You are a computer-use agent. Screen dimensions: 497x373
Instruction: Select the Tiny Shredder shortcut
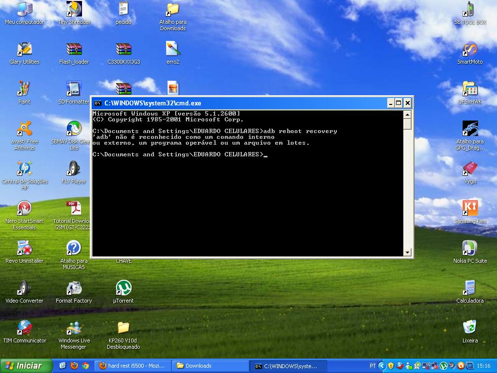tap(74, 13)
